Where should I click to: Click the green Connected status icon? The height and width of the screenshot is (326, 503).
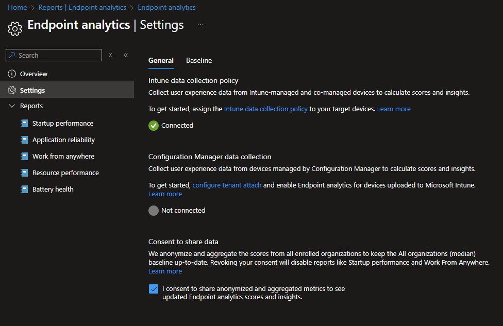coord(154,126)
